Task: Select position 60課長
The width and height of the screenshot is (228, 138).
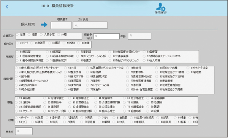Action: [x=32, y=122]
